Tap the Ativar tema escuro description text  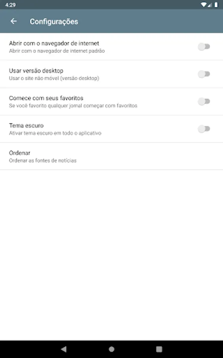(x=55, y=133)
